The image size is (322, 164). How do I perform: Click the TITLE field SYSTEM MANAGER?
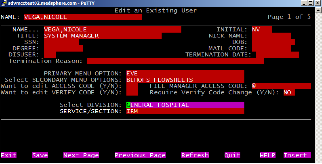(103, 36)
